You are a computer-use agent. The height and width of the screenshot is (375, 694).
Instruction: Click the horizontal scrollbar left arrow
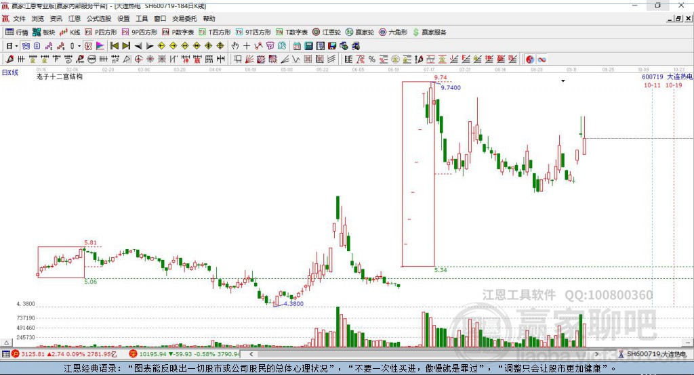pos(251,354)
